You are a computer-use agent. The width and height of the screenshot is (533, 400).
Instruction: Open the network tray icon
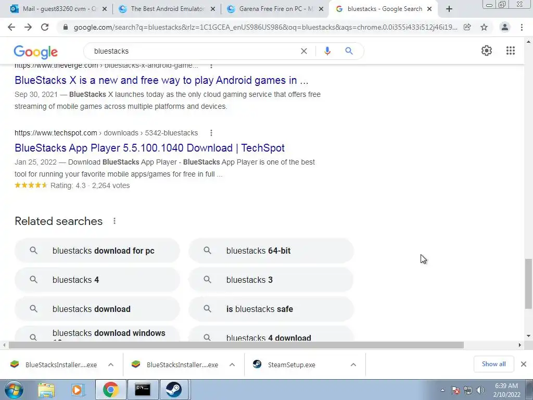[x=468, y=390]
